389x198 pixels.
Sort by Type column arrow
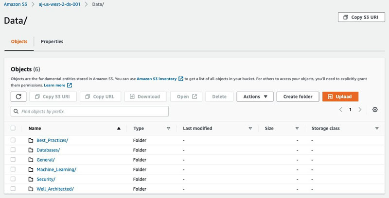click(168, 128)
